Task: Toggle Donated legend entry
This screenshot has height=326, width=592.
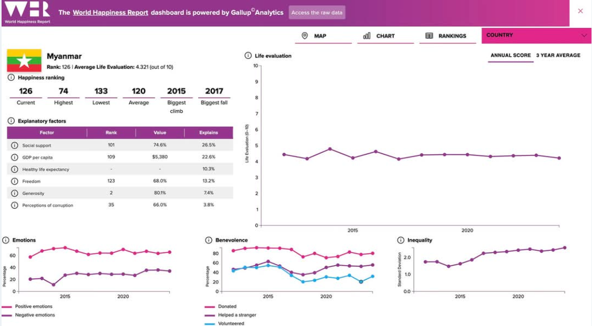Action: 221,307
